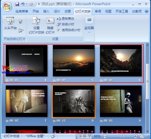Click 排练计时
Viewport: 151px width, 139px height.
click(x=66, y=24)
